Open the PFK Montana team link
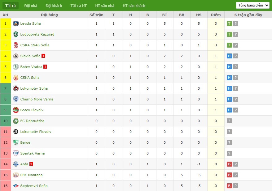Image resolution: width=272 pixels, height=191 pixels. coord(31,175)
